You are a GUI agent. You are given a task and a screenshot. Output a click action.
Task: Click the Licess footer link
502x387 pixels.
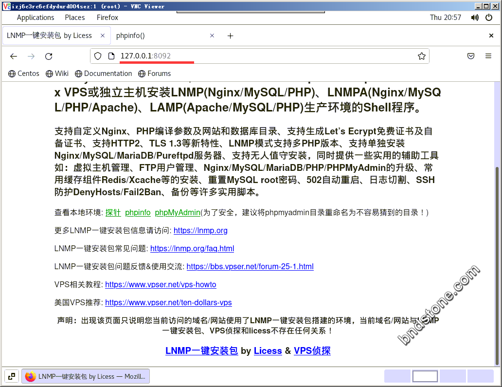coord(268,351)
